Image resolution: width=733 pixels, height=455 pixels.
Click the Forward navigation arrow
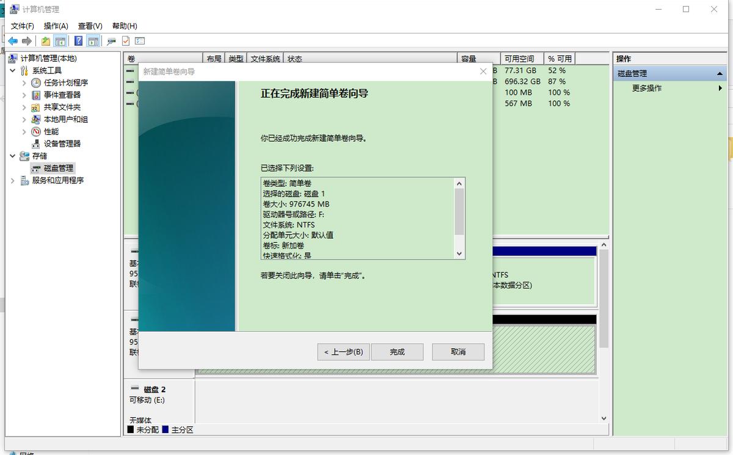(x=26, y=41)
